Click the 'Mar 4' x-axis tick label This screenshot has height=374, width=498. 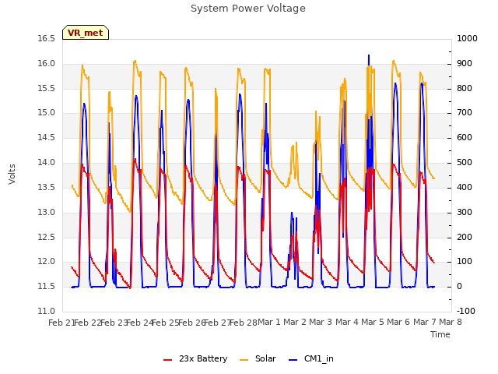click(x=347, y=322)
